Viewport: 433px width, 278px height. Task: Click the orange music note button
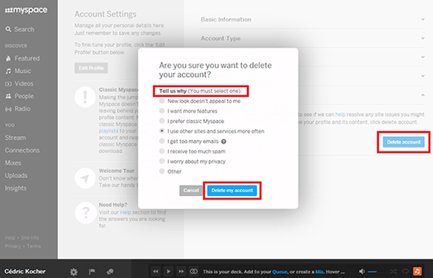coord(417,271)
